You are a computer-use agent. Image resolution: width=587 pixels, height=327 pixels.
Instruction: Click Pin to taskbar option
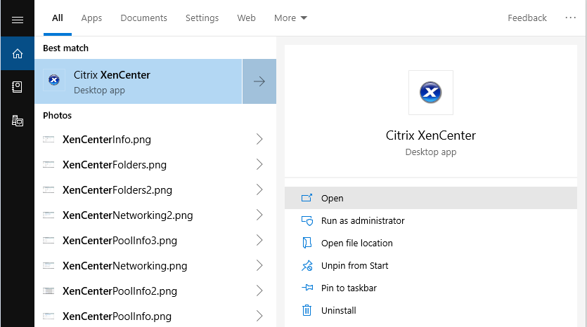[x=349, y=288]
